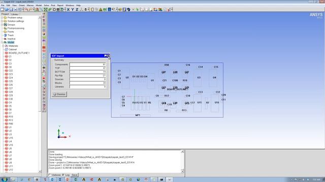Expand the Groups node
Image resolution: width=325 pixels, height=182 pixels.
coord(2,25)
